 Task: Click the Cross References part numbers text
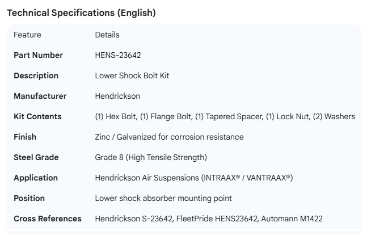pos(209,219)
